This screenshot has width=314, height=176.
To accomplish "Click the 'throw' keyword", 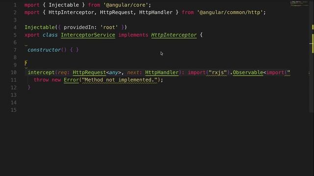I will pos(41,80).
